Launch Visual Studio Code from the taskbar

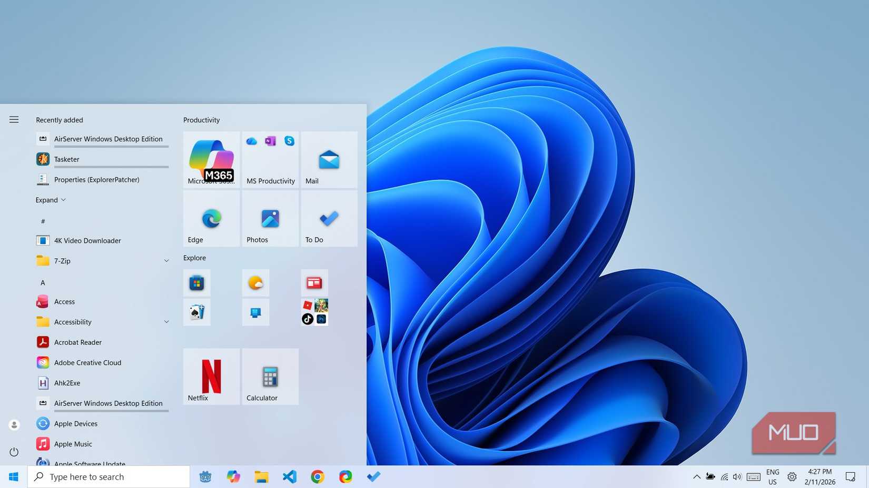(289, 476)
